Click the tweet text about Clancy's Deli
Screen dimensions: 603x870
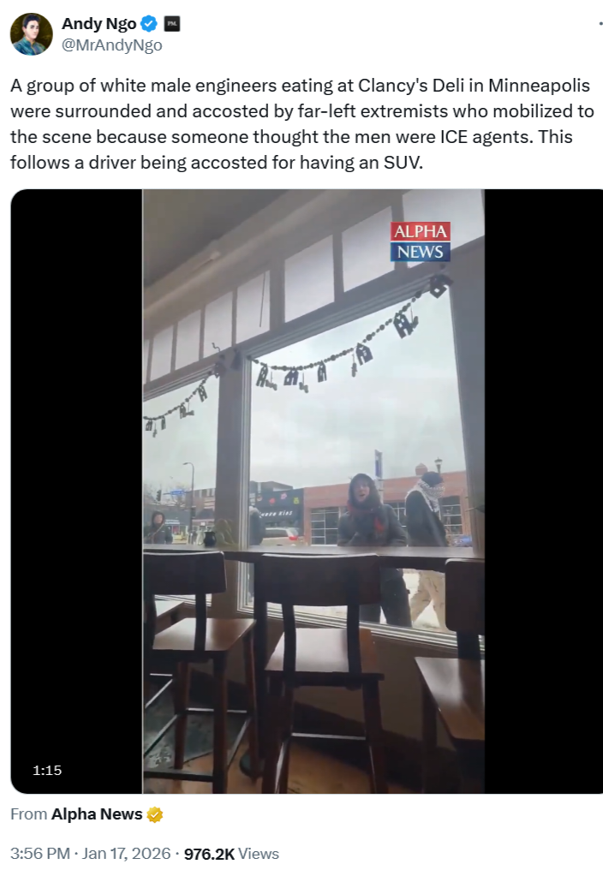coord(301,123)
